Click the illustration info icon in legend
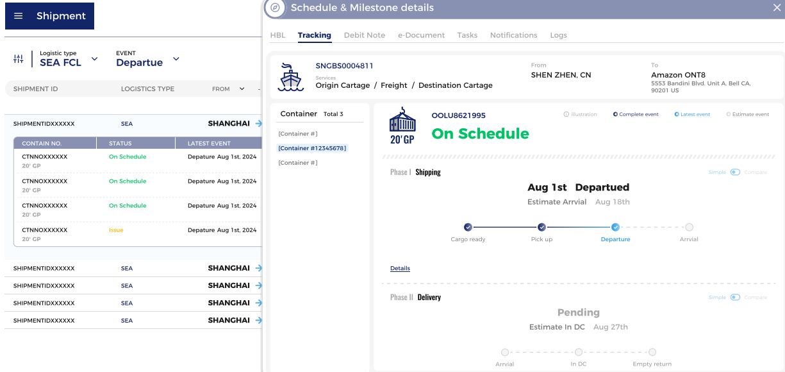 pos(566,115)
